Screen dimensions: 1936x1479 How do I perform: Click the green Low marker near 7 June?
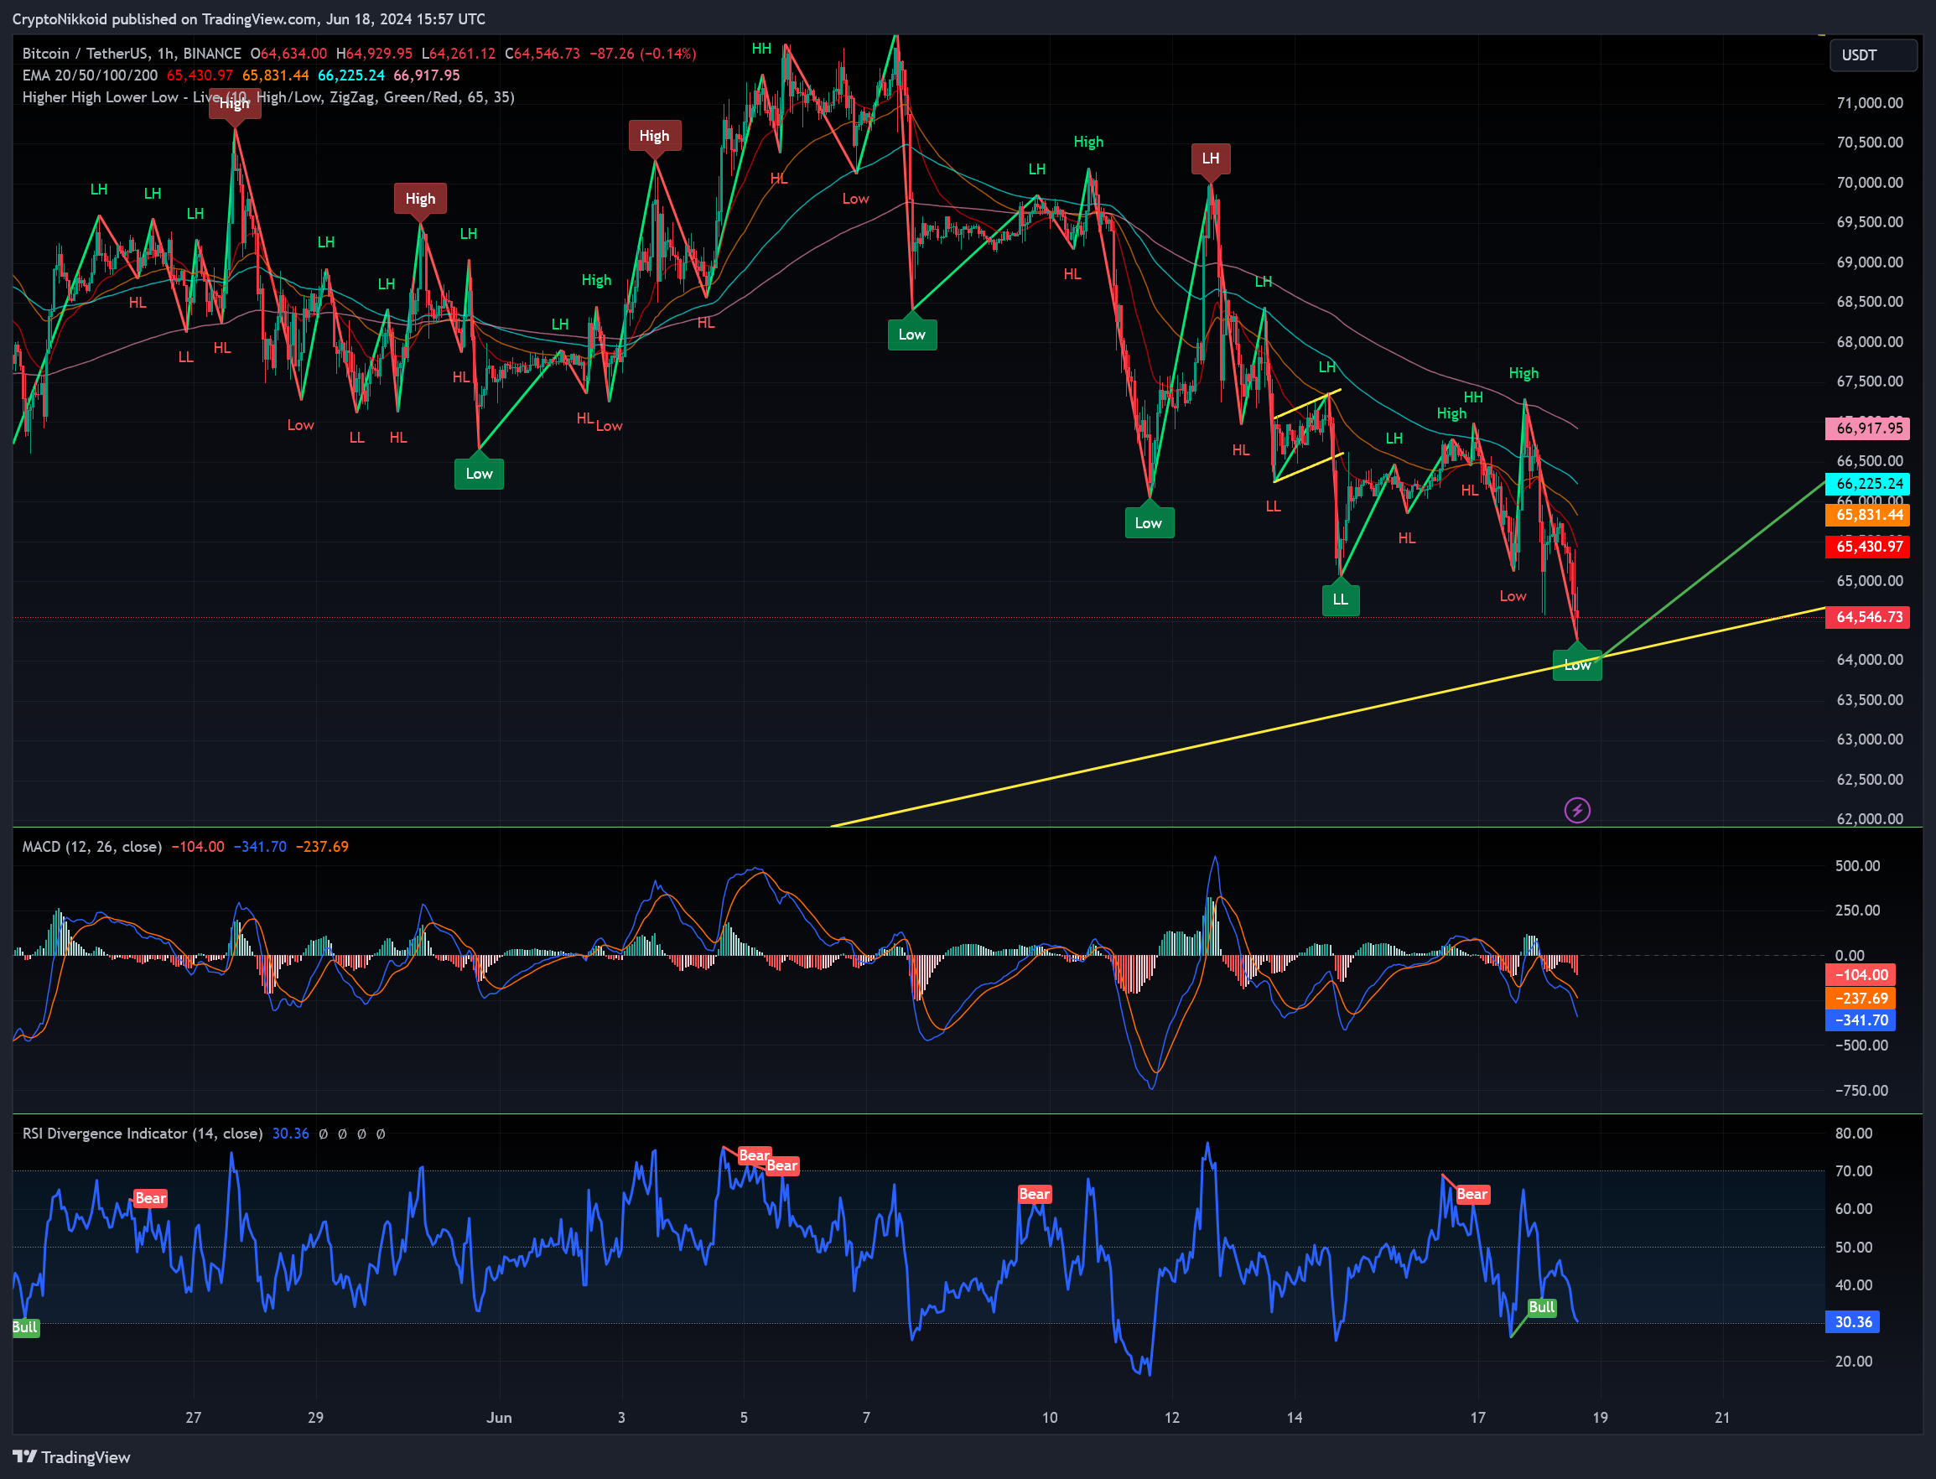pos(912,335)
